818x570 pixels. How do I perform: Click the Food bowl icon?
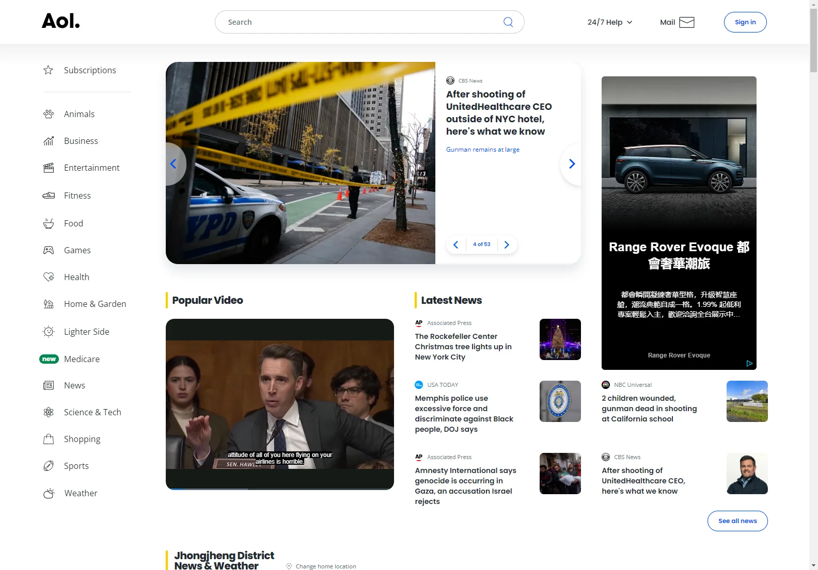click(49, 223)
